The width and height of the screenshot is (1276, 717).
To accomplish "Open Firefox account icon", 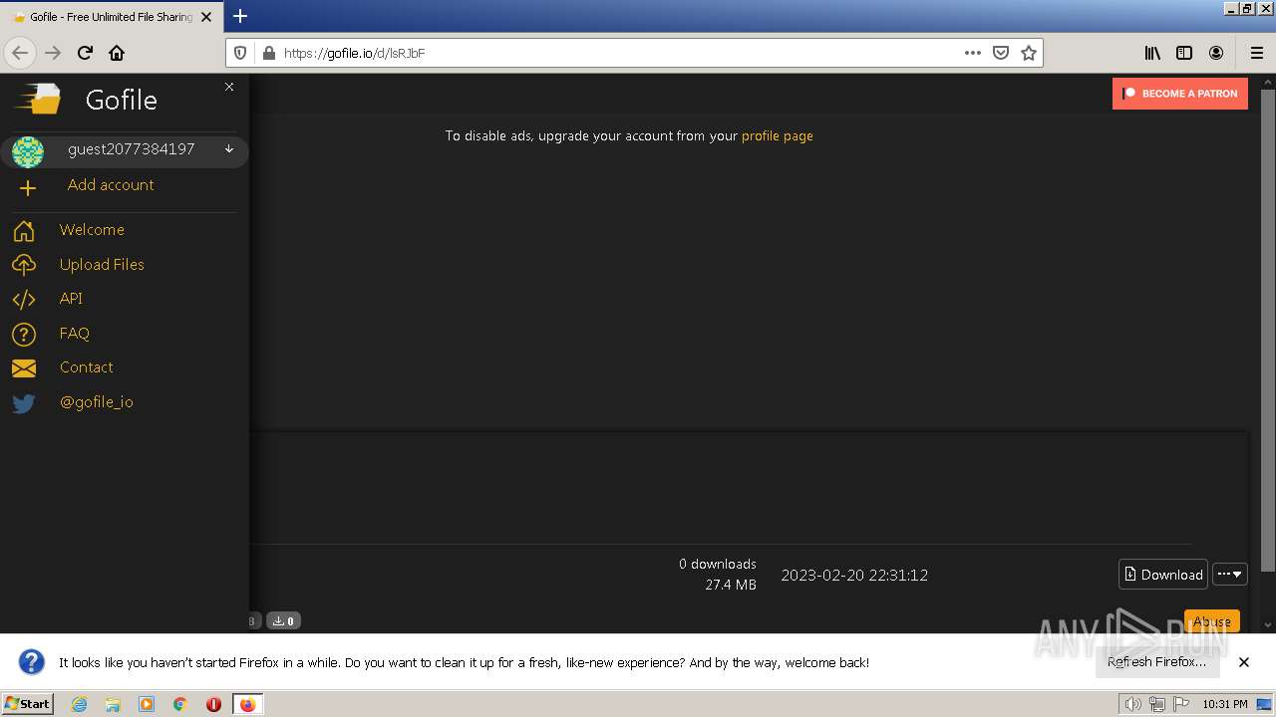I will (1216, 53).
